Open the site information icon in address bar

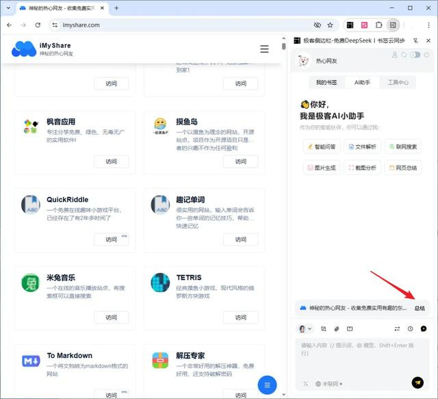tap(55, 25)
